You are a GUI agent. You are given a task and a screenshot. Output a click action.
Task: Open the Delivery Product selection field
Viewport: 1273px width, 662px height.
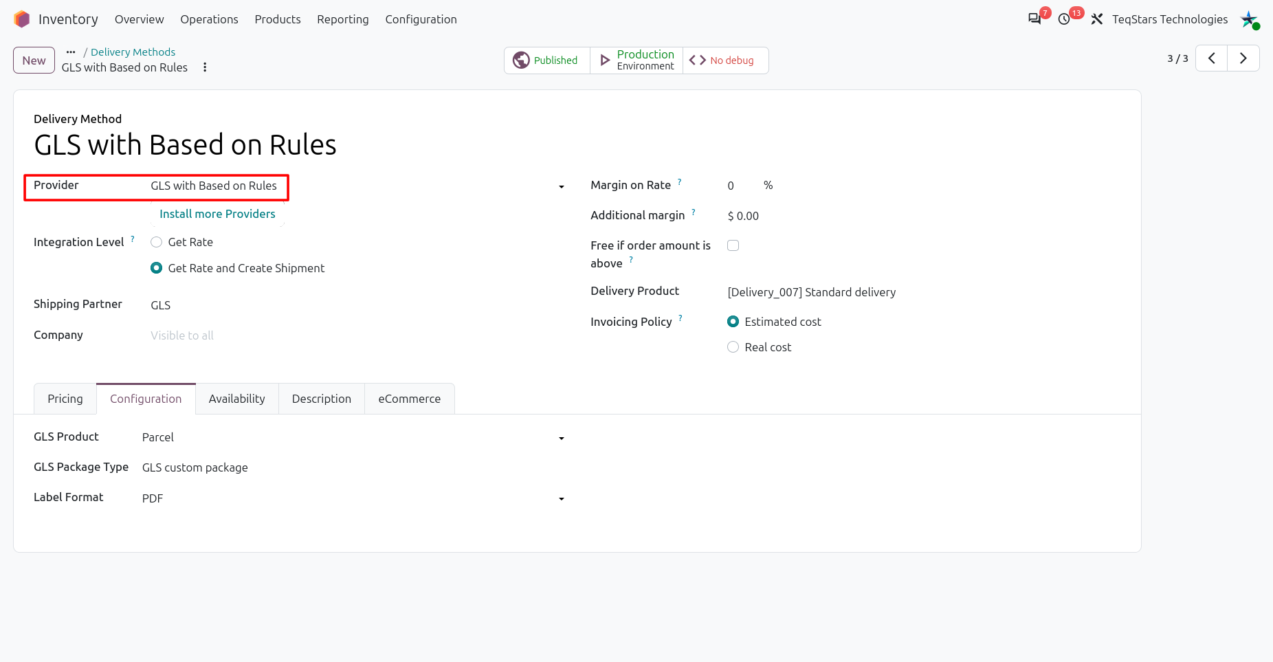pos(924,292)
